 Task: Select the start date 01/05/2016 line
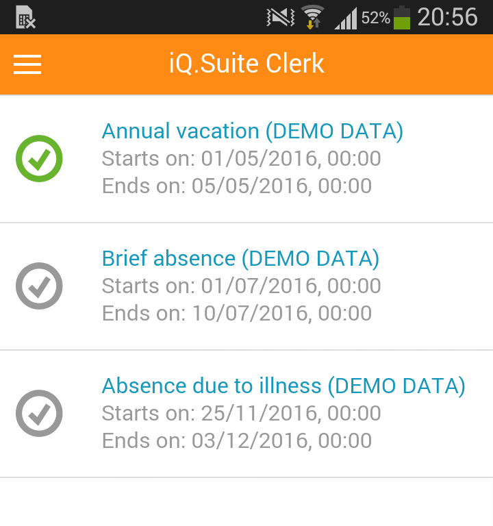(x=241, y=158)
